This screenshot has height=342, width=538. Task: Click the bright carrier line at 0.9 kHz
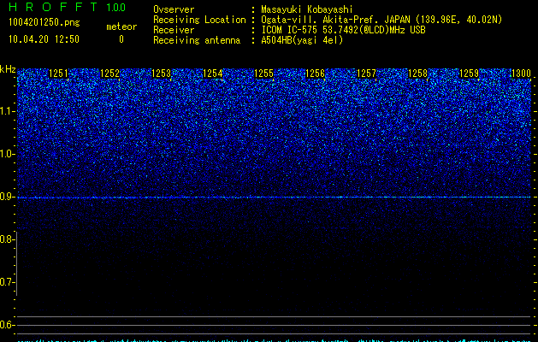274,198
